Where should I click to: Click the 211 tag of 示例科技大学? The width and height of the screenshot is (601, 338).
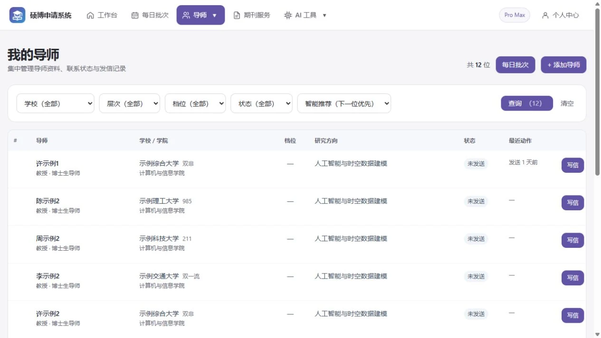point(187,239)
